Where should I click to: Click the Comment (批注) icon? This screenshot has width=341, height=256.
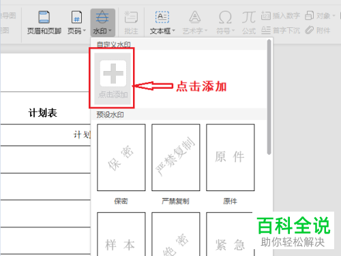click(x=131, y=17)
